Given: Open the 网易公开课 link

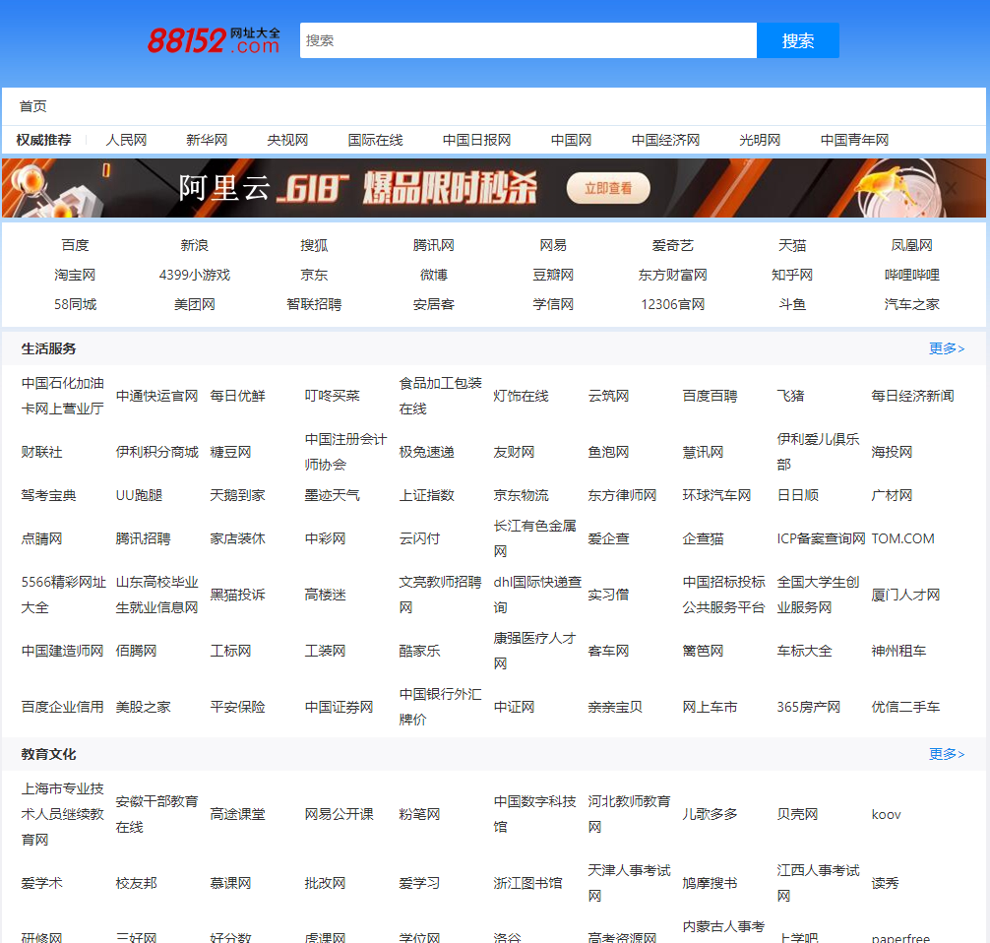Looking at the screenshot, I should pos(339,814).
